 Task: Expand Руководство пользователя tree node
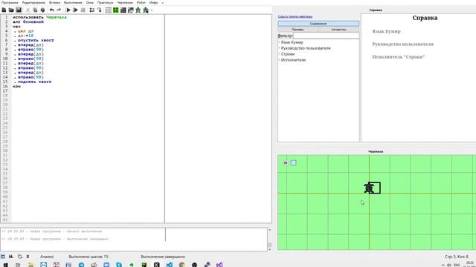point(280,48)
